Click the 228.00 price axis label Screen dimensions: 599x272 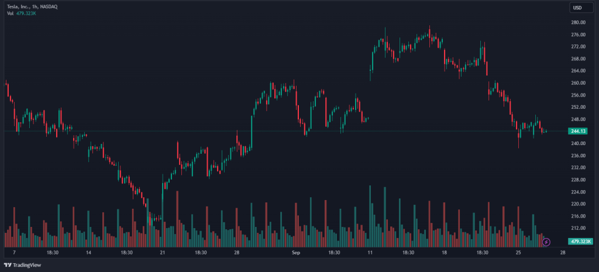578,180
